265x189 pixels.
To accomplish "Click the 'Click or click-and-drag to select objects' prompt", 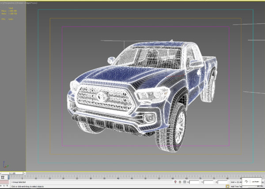I will point(27,186).
